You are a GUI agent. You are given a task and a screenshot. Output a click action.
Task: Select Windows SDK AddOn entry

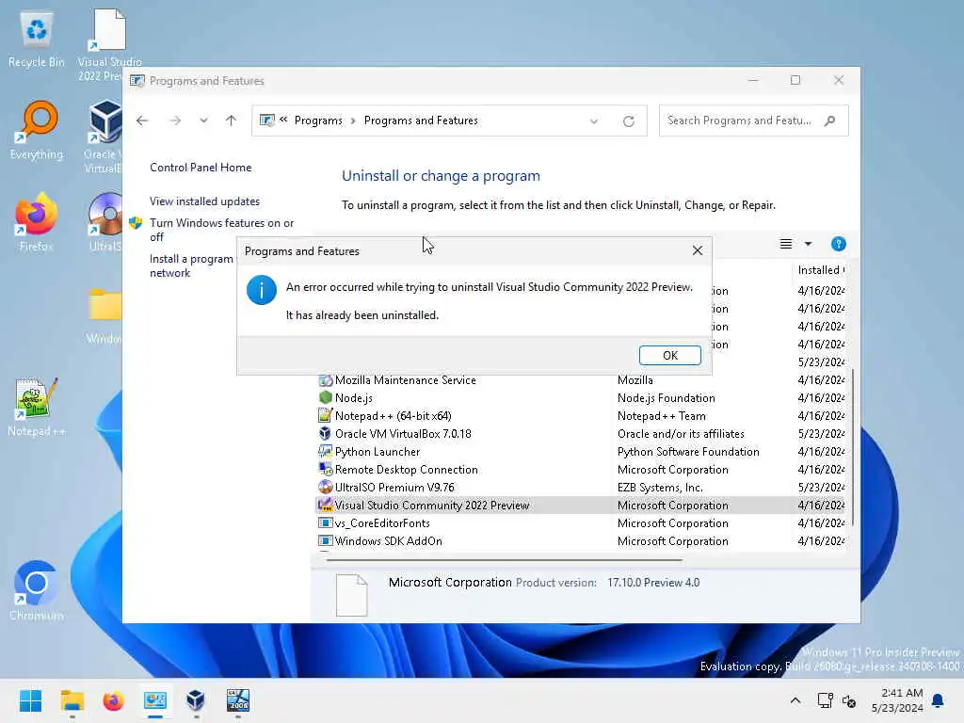pyautogui.click(x=581, y=540)
